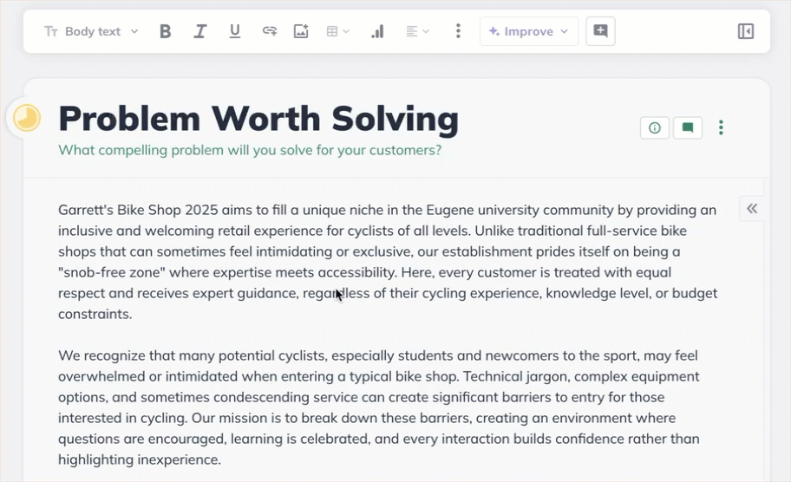
Task: Open the text alignment dropdown
Action: [x=417, y=31]
